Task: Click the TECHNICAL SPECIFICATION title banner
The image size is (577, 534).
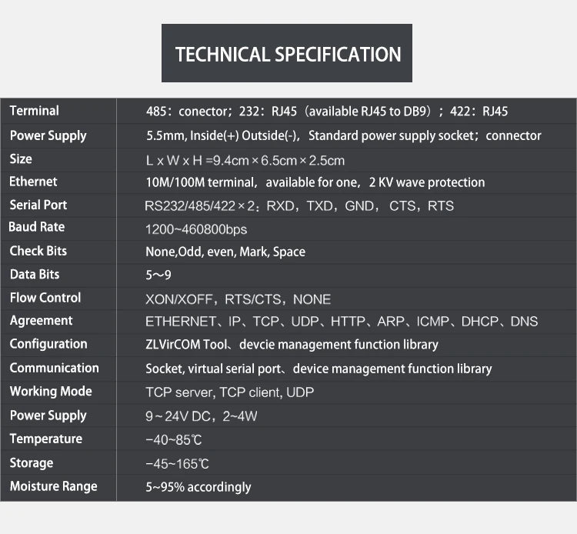Action: point(287,53)
